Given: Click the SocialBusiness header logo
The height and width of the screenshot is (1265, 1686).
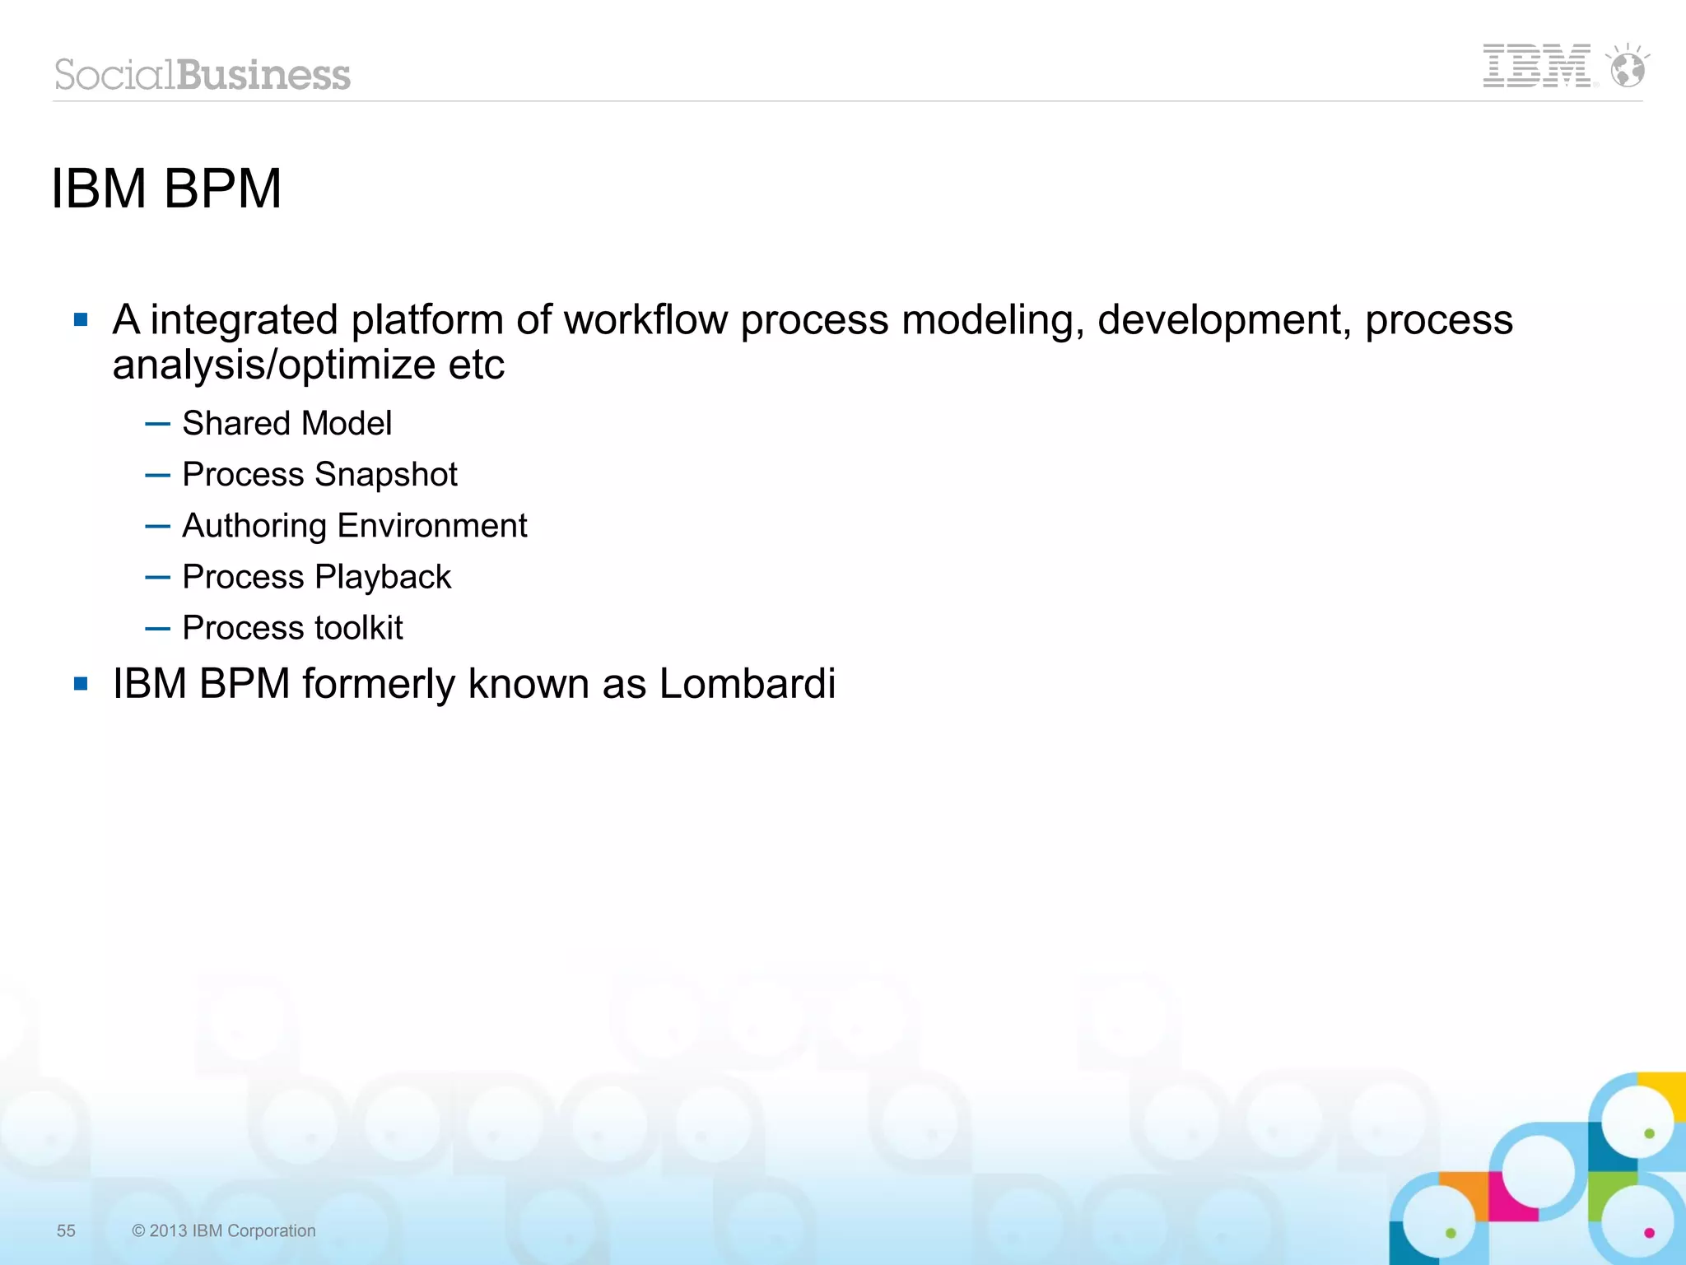Looking at the screenshot, I should [x=203, y=75].
